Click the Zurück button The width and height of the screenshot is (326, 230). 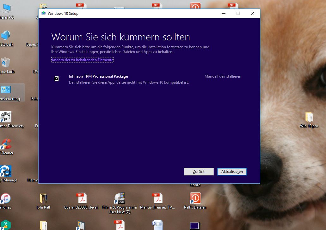click(199, 172)
